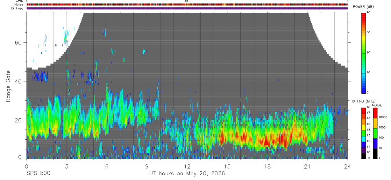Click the 6 UT hour axis tick label
Image resolution: width=391 pixels, height=180 pixels.
(107, 167)
